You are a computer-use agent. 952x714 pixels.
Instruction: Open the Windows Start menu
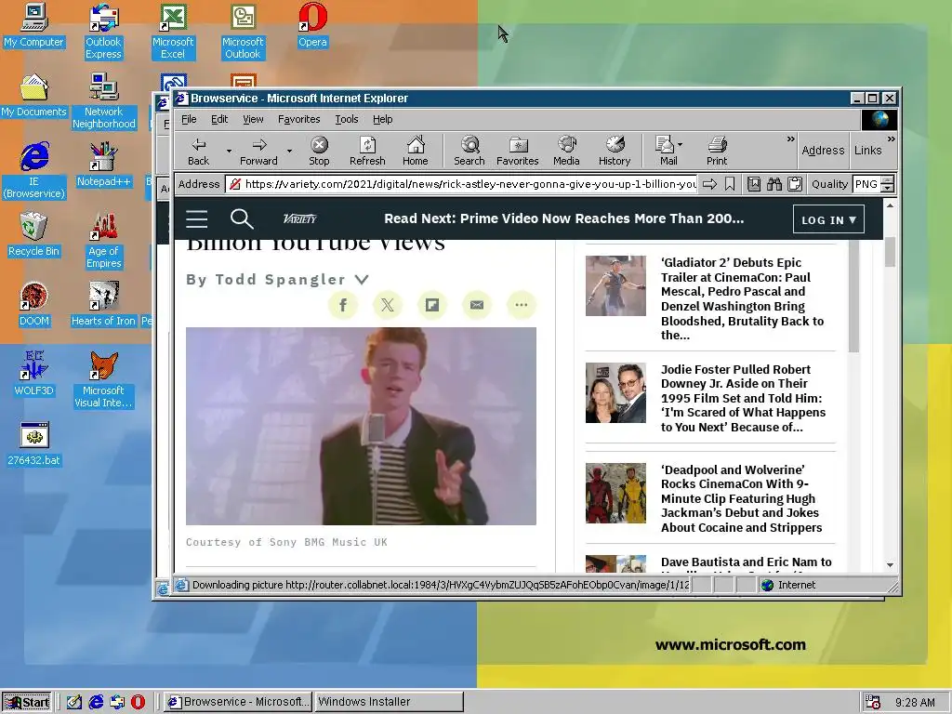[x=27, y=702]
